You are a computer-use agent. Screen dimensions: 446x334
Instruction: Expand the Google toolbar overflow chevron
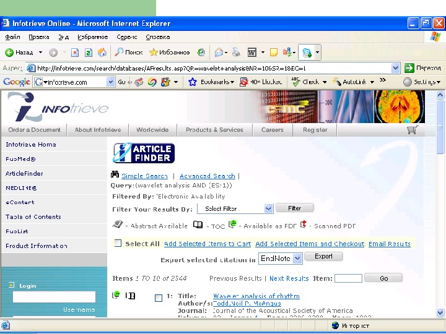click(x=383, y=80)
